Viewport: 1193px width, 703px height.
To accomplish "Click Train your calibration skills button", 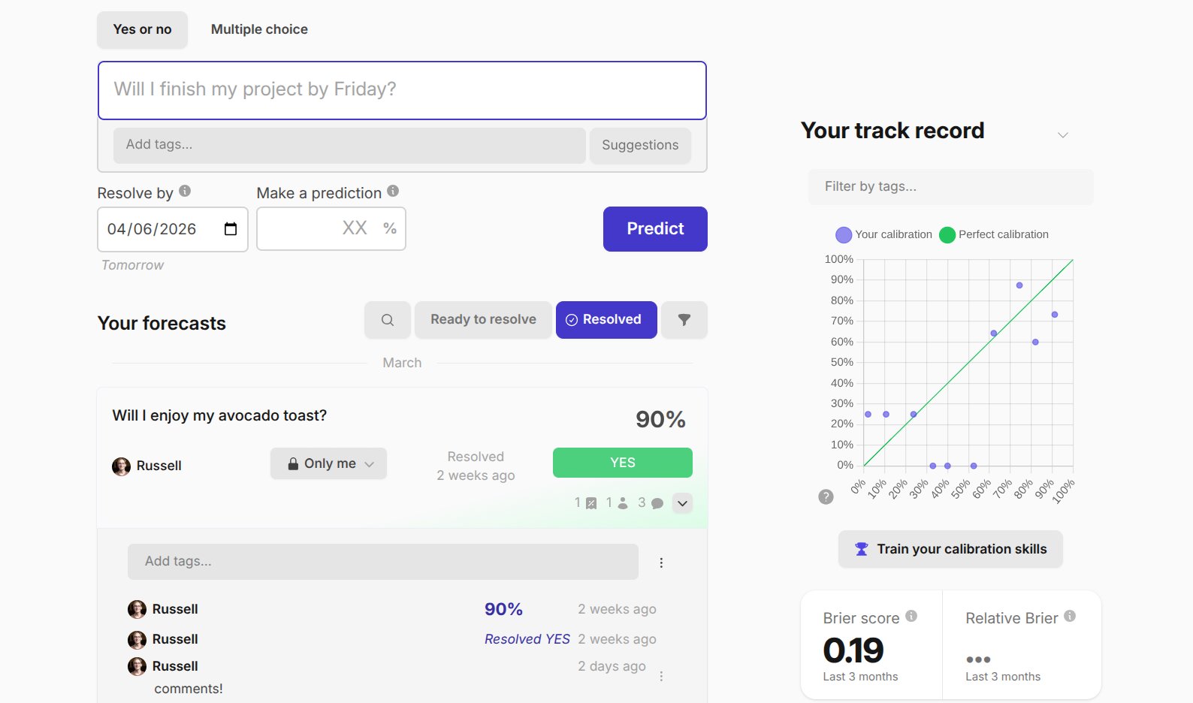I will (x=950, y=549).
